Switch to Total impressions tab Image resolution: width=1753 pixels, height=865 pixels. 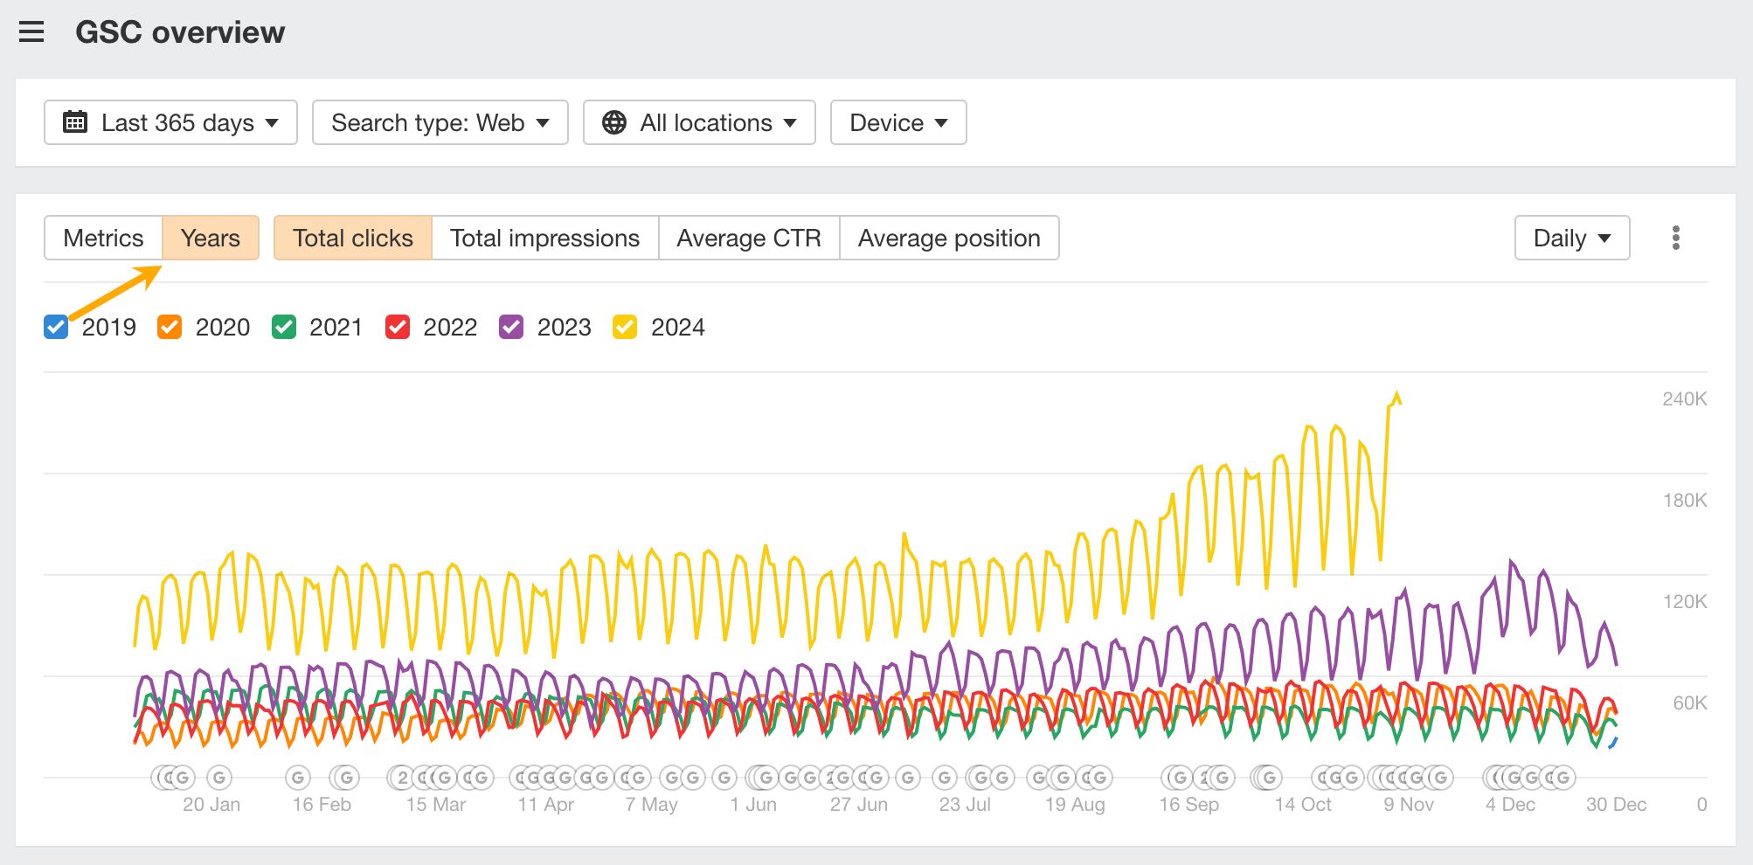point(544,238)
